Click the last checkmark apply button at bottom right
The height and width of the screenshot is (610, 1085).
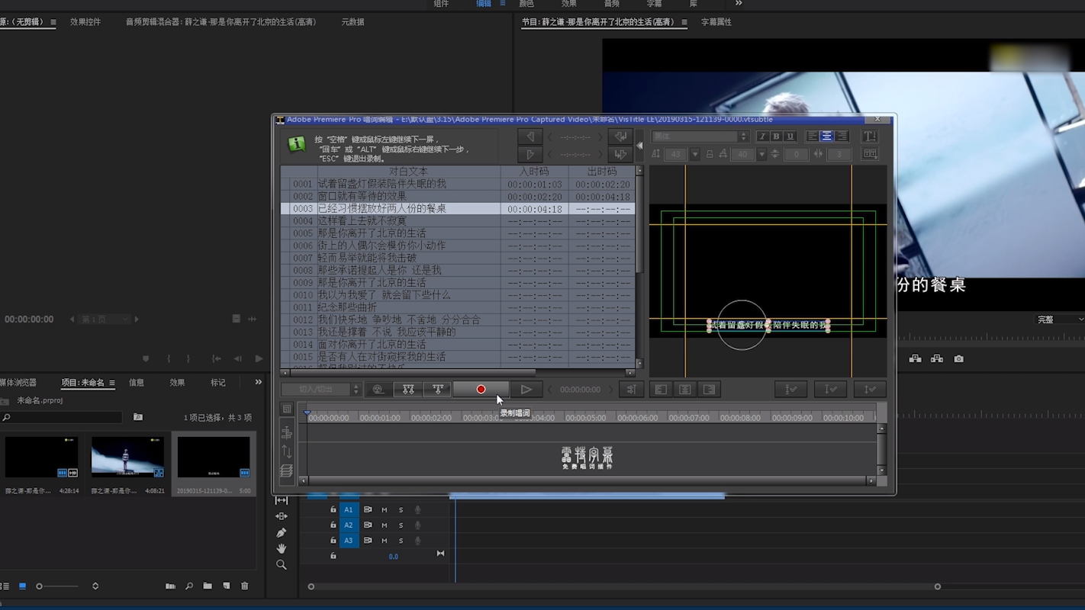(x=869, y=390)
